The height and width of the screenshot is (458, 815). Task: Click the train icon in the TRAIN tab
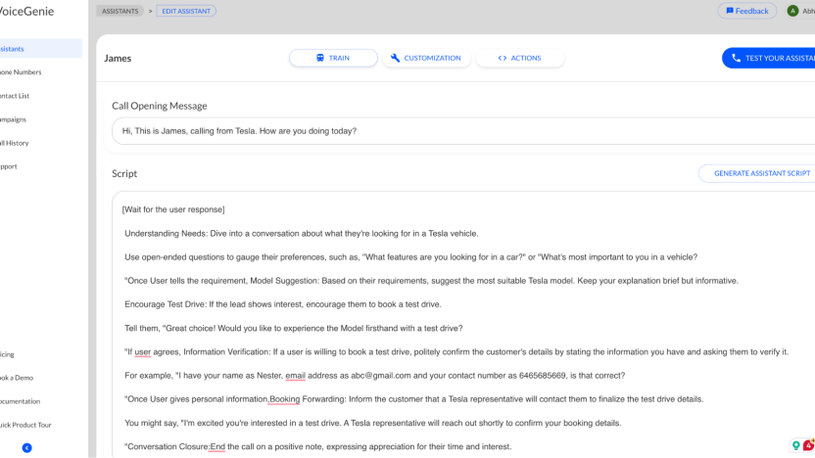tap(320, 58)
